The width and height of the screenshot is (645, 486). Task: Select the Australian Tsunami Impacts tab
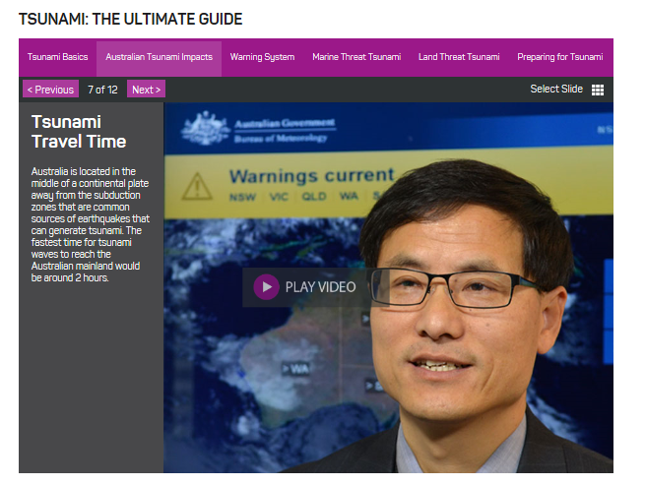159,57
